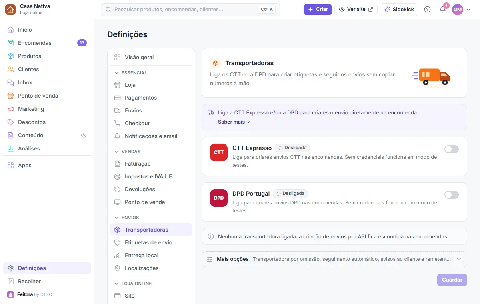Click the Ctrl K shortcut hint

click(267, 10)
